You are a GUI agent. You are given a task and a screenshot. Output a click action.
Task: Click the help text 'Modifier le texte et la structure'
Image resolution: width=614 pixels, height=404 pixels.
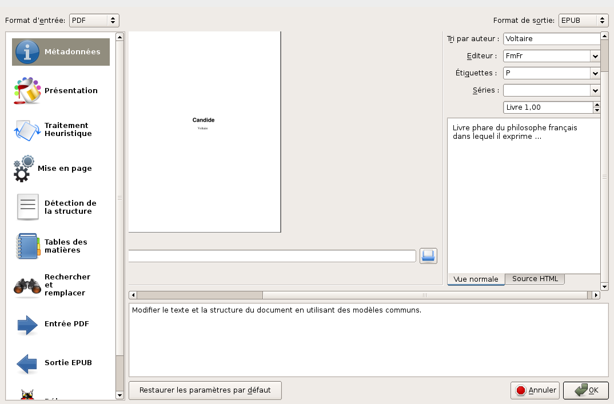point(277,310)
